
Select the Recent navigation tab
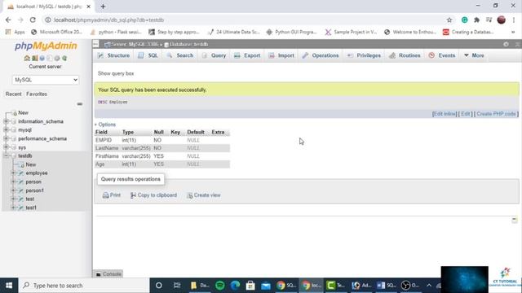point(13,94)
